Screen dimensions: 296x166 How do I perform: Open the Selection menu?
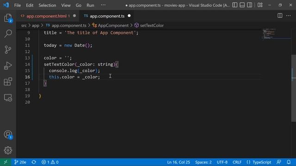47,5
